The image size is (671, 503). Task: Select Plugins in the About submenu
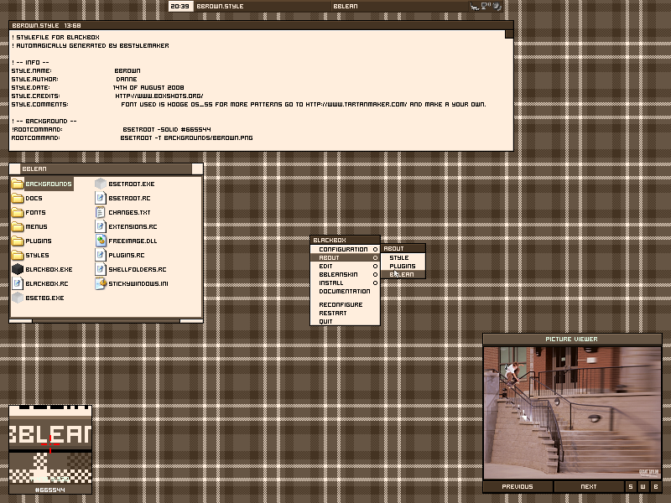[x=403, y=266]
